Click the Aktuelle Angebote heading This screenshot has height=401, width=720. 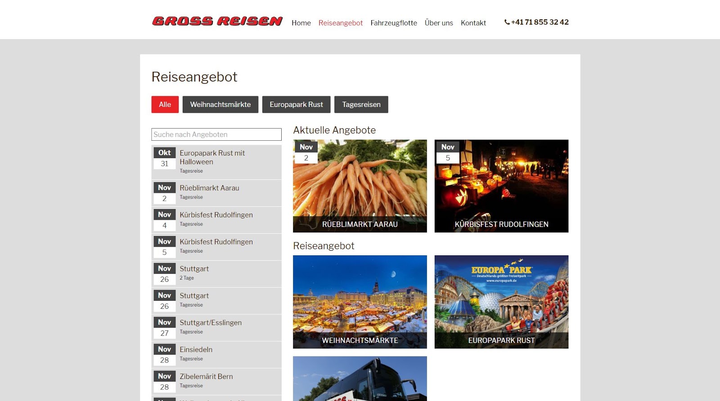(x=334, y=130)
